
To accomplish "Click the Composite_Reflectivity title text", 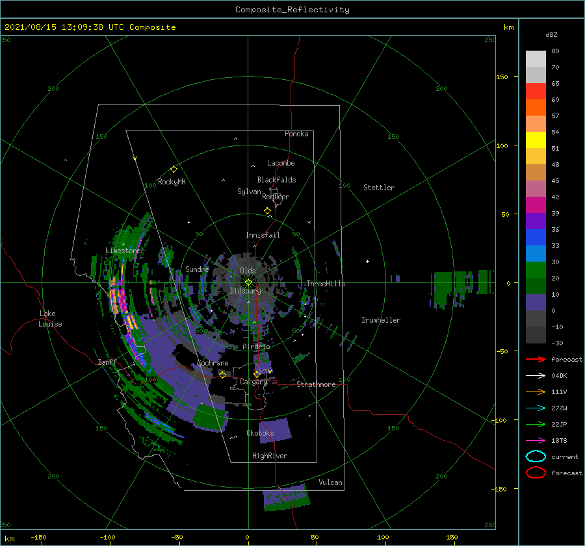I will 292,10.
